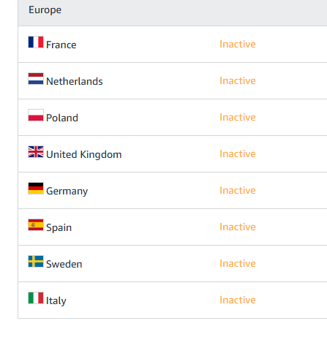Click the France flag icon
This screenshot has width=327, height=337.
[36, 42]
